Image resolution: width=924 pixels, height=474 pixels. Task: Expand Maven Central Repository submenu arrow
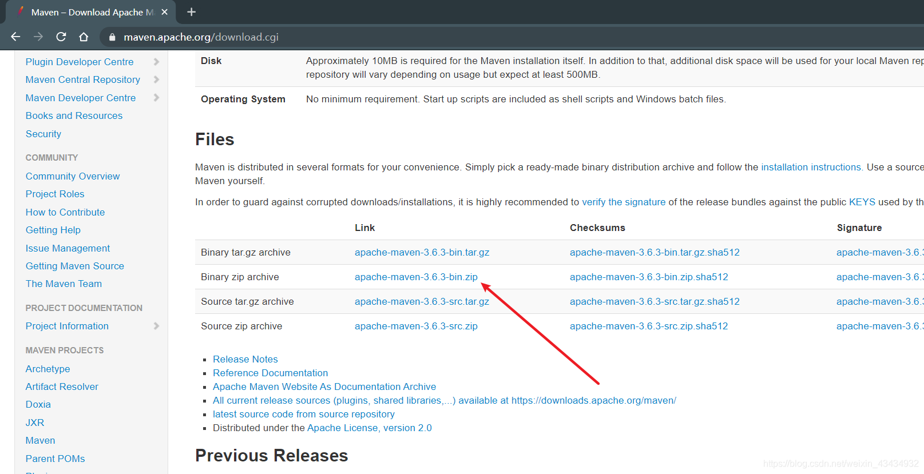[x=156, y=79]
